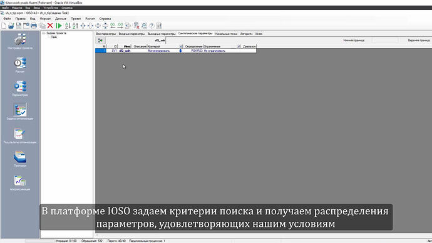Open the Аппроксимация sidebar section
Viewport: 432px width, 243px height.
coord(20,182)
